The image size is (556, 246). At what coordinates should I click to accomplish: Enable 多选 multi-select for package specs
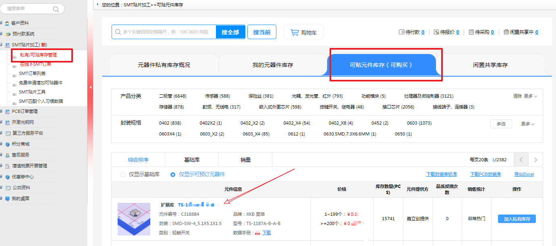pos(501,124)
